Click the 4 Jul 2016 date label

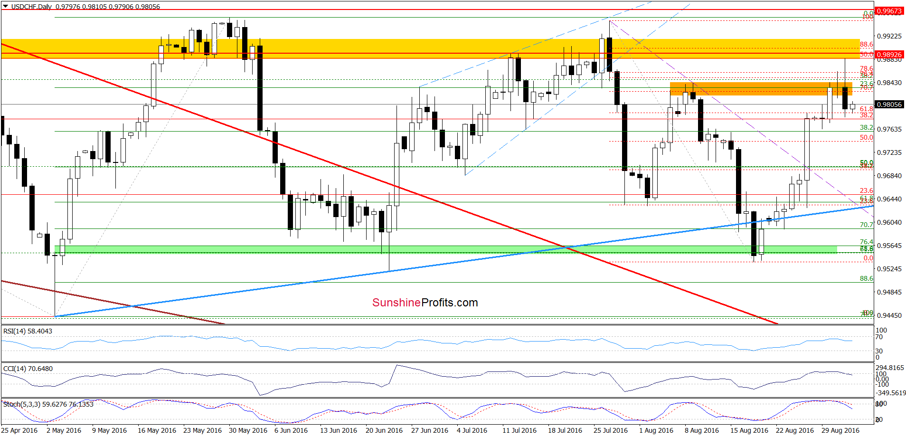472,430
